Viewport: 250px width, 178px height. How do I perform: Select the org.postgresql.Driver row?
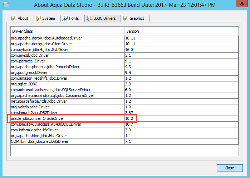tap(124, 72)
